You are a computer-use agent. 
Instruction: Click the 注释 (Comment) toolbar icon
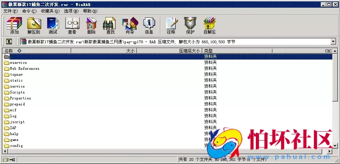[171, 25]
